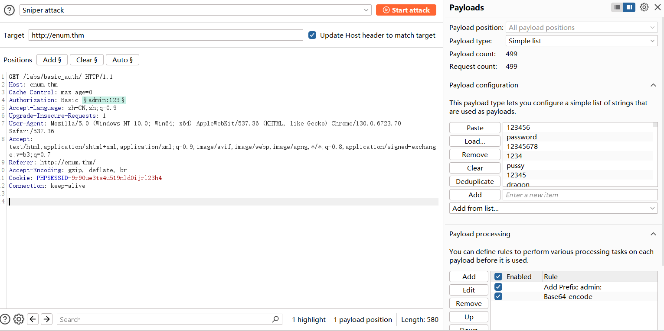
Task: Go to previous search match arrow
Action: [x=33, y=319]
